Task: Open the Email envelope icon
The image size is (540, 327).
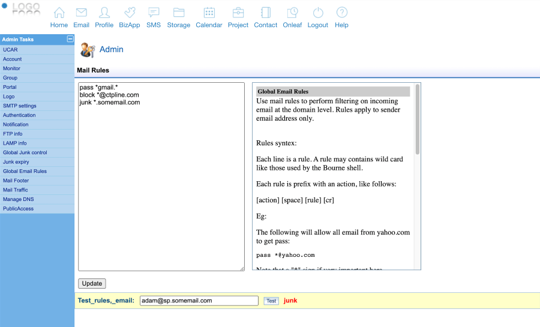Action: coord(81,13)
